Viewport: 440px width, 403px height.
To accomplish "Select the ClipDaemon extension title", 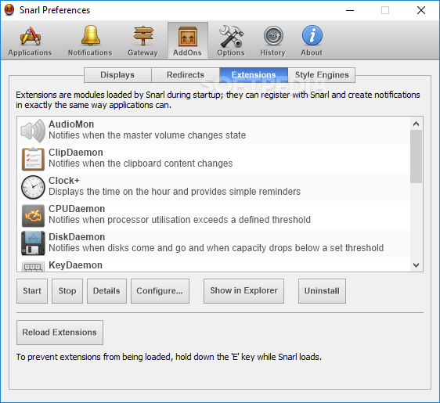I will [76, 153].
